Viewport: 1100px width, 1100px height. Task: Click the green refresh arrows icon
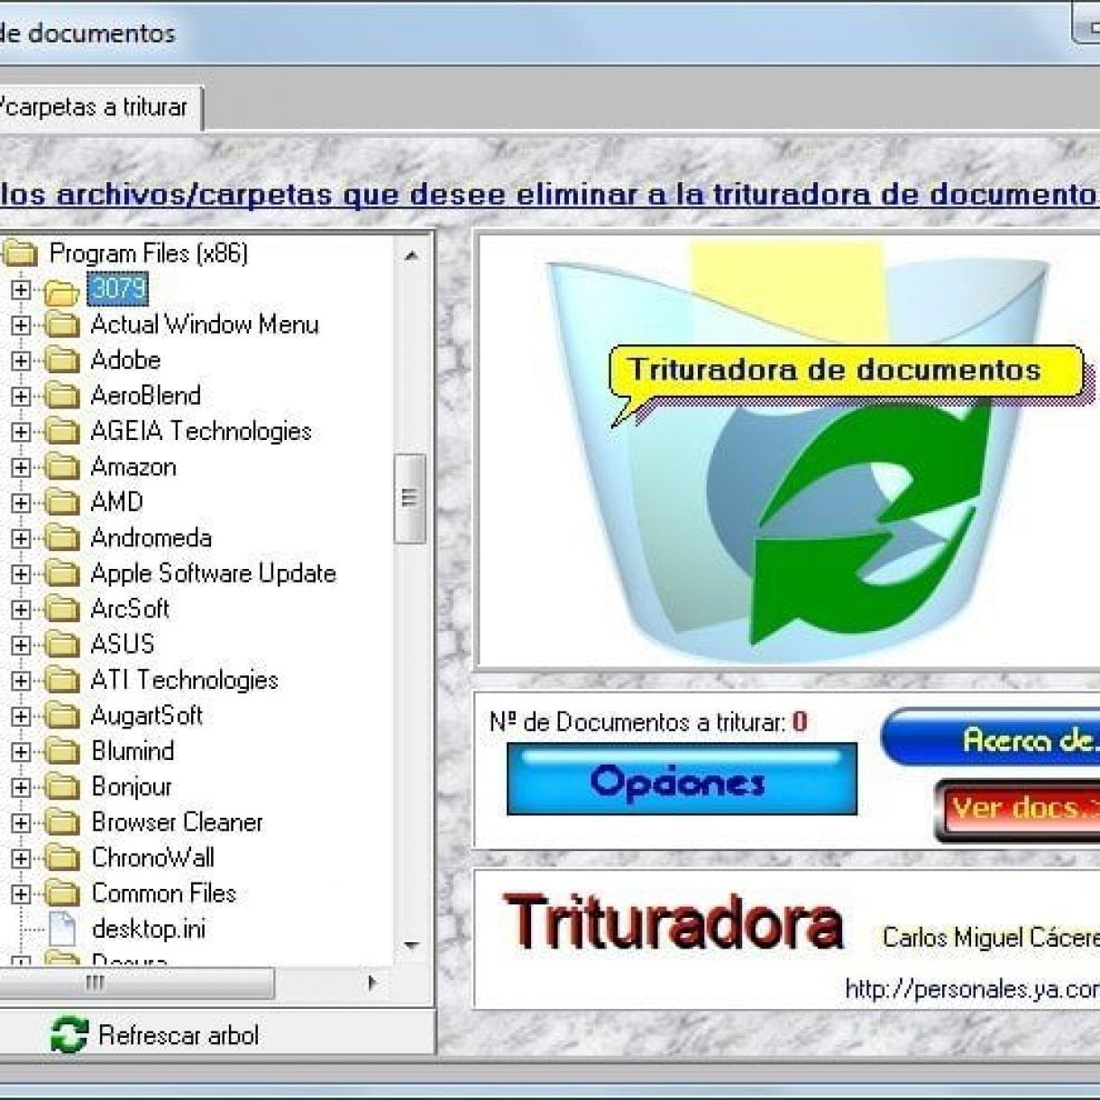[69, 1035]
